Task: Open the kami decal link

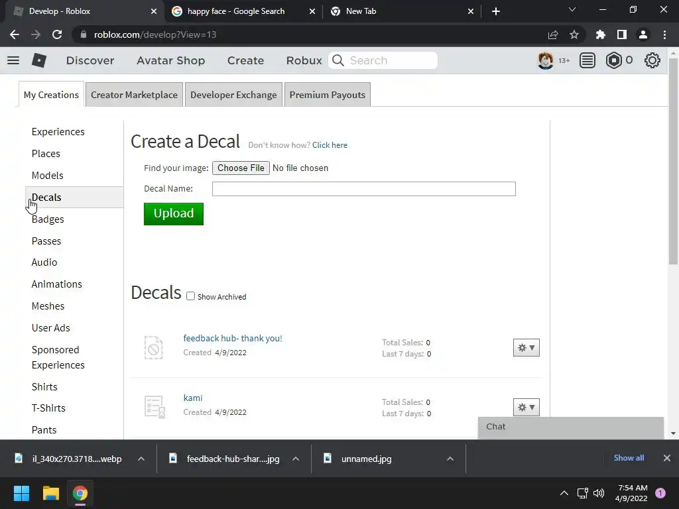Action: (193, 398)
